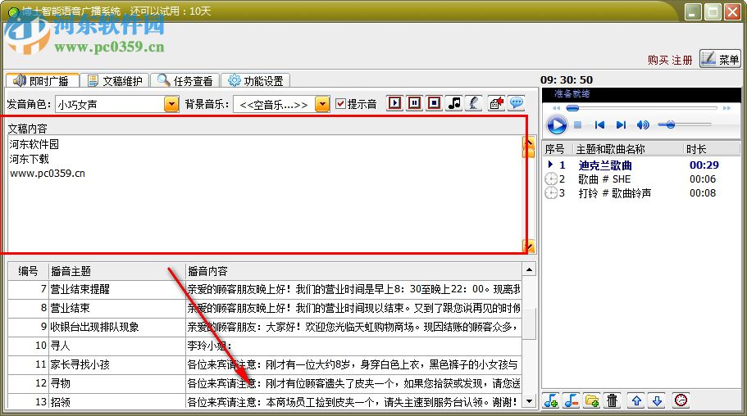747x416 pixels.
Task: Switch to the 功能设置 tab
Action: point(256,81)
